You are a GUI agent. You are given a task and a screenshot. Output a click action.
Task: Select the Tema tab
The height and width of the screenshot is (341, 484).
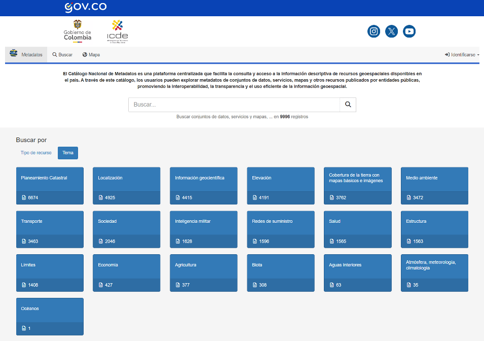(68, 153)
